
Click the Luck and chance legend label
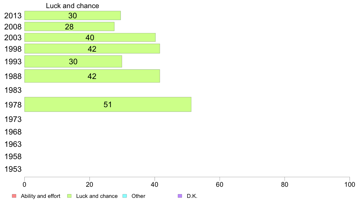pyautogui.click(x=97, y=196)
